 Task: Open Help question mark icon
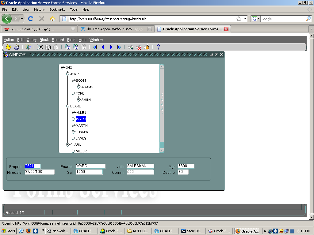[x=158, y=47]
